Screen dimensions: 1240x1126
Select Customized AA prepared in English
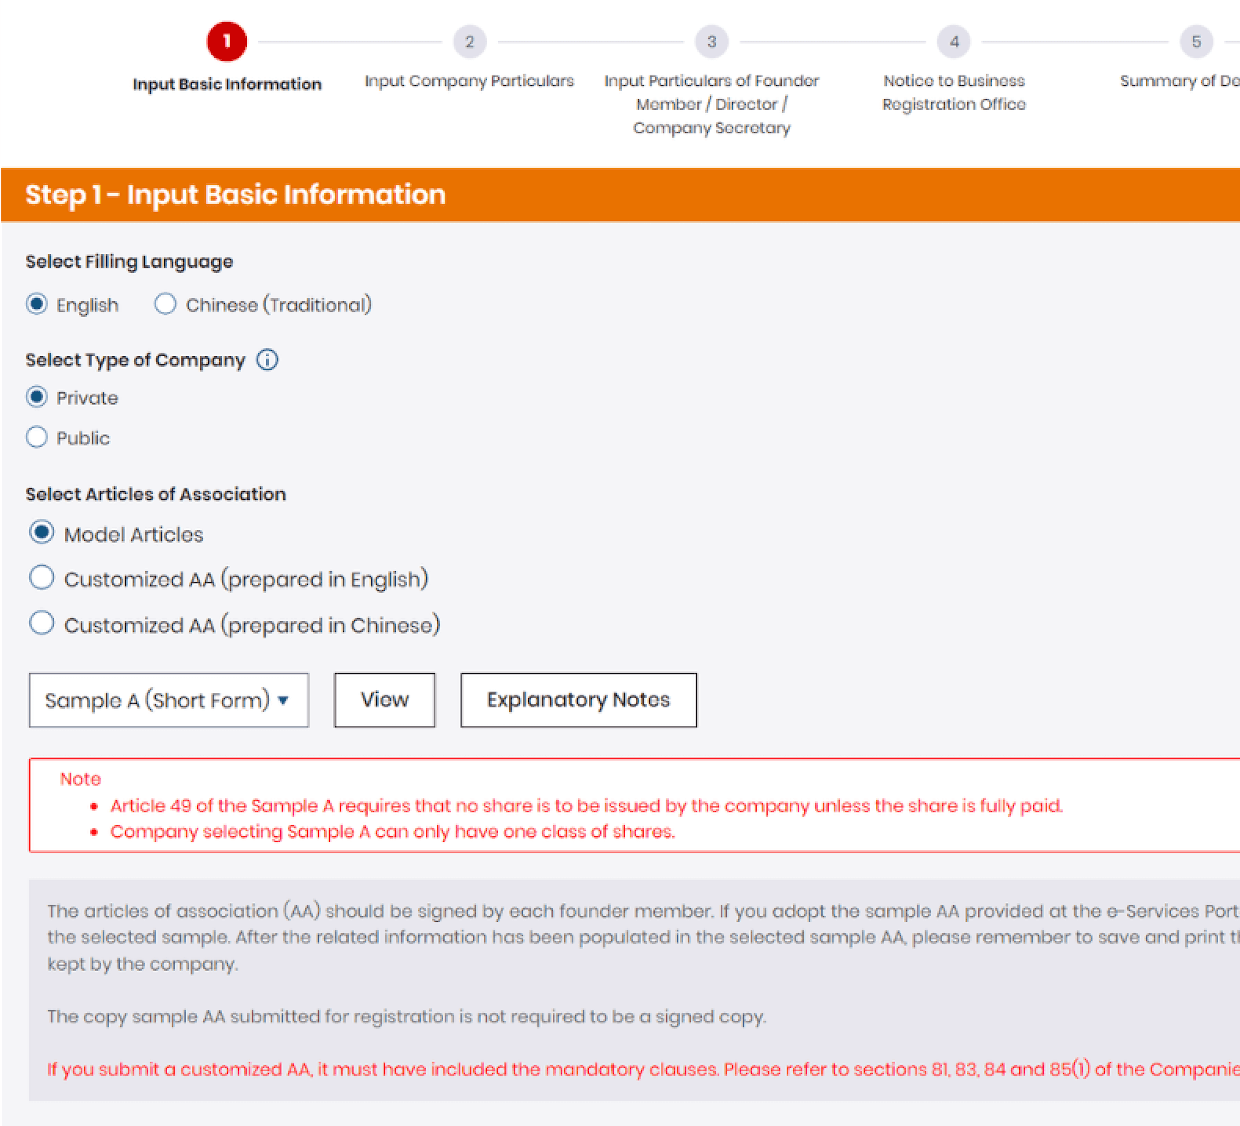pos(42,578)
